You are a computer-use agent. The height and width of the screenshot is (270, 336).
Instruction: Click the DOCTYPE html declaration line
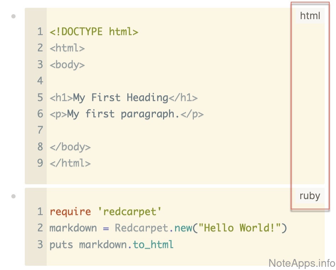(x=94, y=32)
